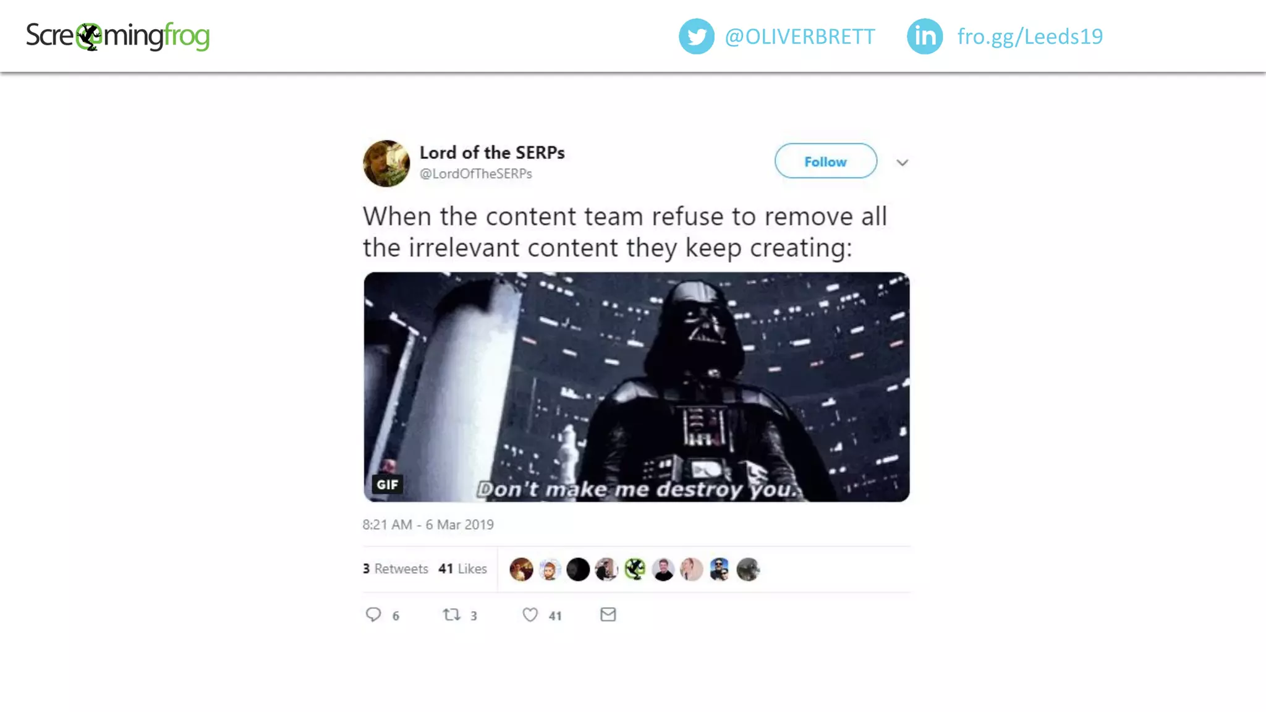Like the tweet with heart icon

pos(530,614)
